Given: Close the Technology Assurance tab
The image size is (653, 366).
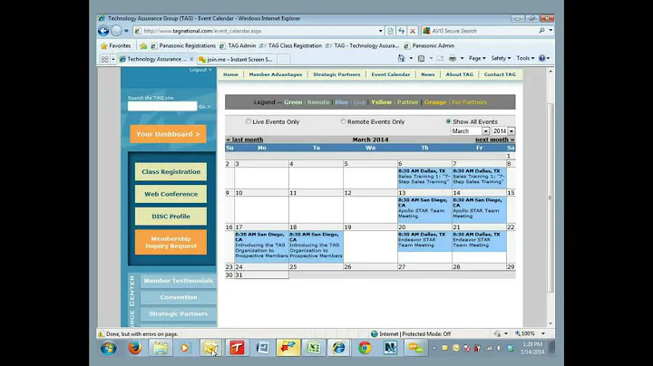Looking at the screenshot, I should pos(191,59).
